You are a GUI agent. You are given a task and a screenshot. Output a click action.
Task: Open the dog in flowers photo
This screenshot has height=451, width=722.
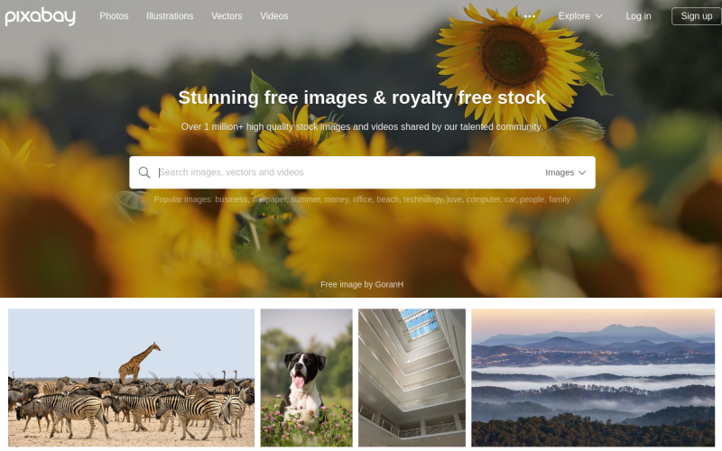tap(307, 378)
